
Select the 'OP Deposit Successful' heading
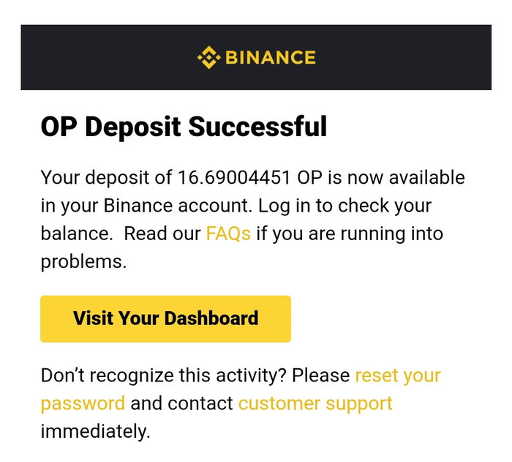click(x=184, y=127)
